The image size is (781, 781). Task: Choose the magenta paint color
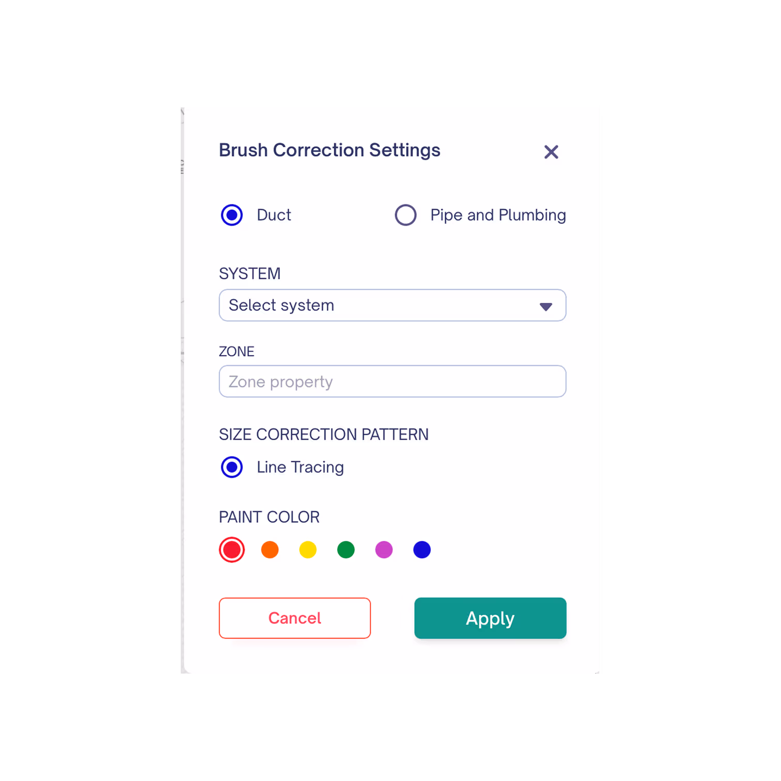(x=384, y=550)
